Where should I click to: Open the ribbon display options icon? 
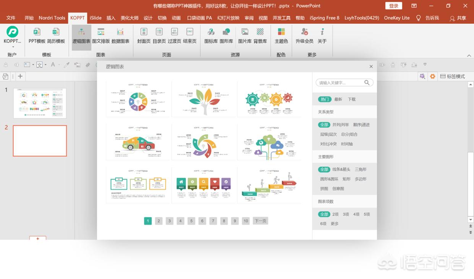click(414, 6)
